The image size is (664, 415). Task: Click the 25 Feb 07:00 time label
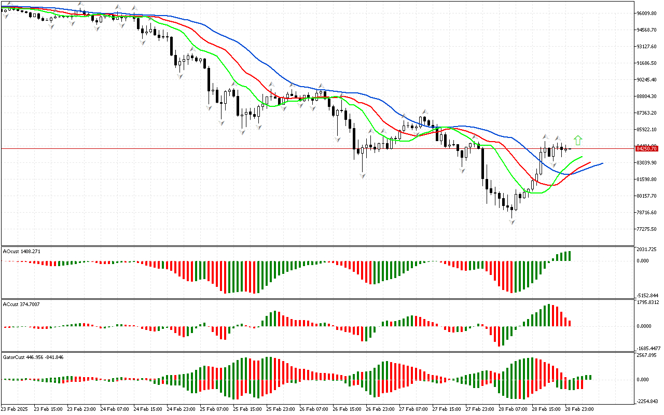tap(214, 409)
